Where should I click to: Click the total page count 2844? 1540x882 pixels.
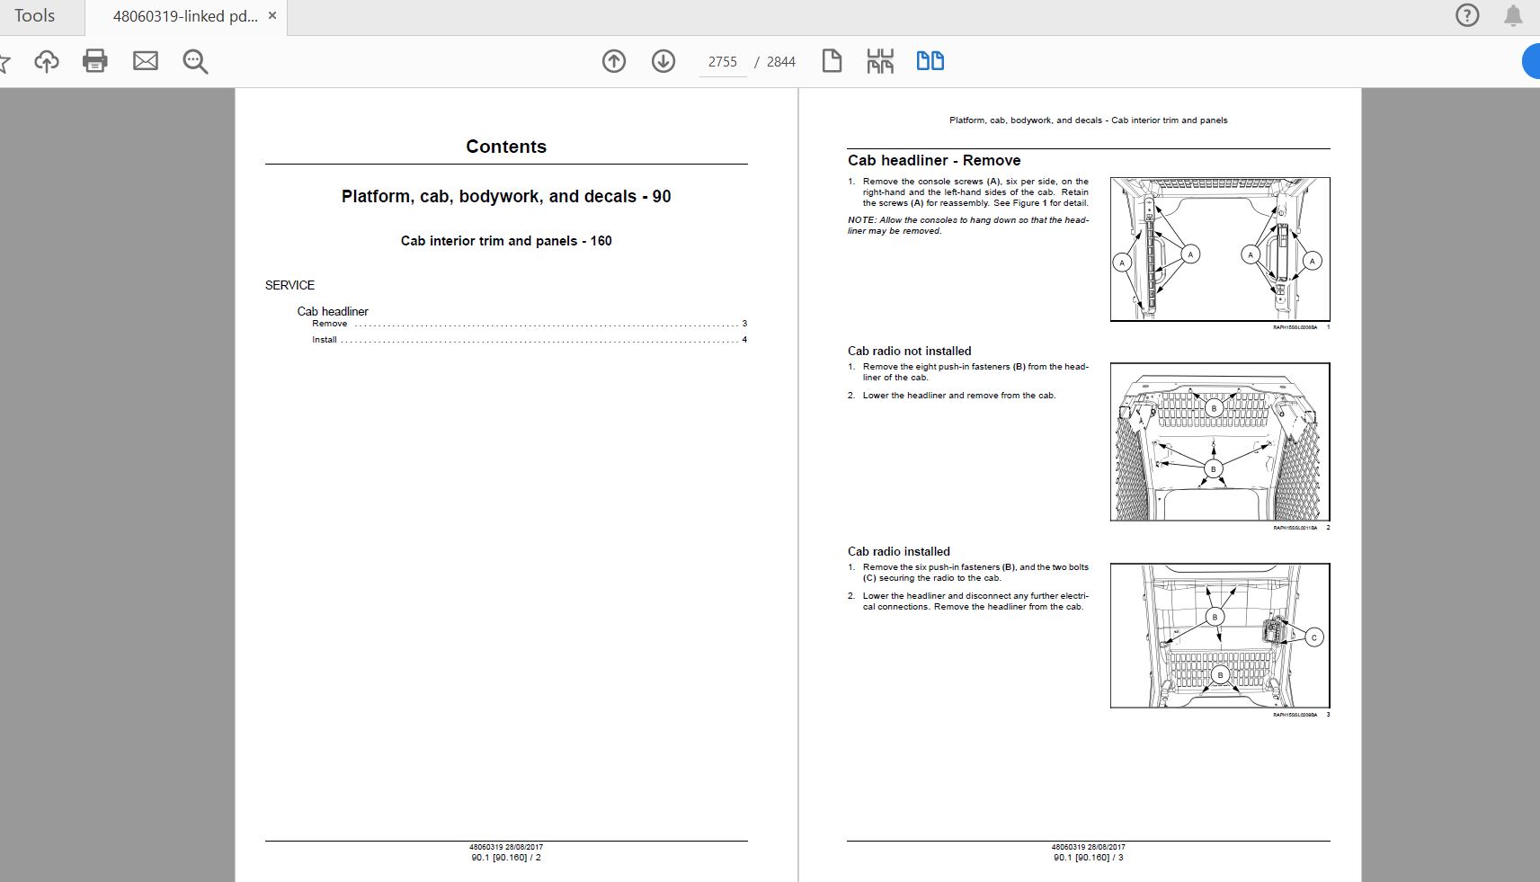(x=781, y=62)
